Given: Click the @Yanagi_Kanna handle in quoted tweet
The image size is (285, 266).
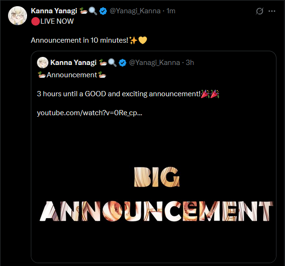Looking at the screenshot, I should click(155, 63).
